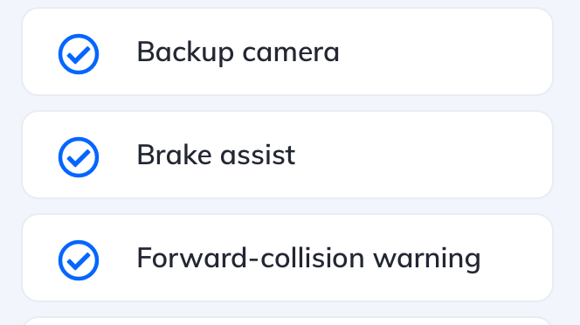Toggle the blue circle check beside Backup camera
The height and width of the screenshot is (325, 580).
pyautogui.click(x=79, y=54)
